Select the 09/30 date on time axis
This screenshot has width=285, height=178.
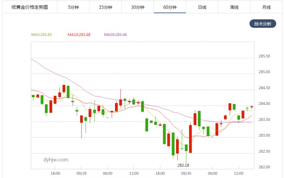click(x=186, y=173)
